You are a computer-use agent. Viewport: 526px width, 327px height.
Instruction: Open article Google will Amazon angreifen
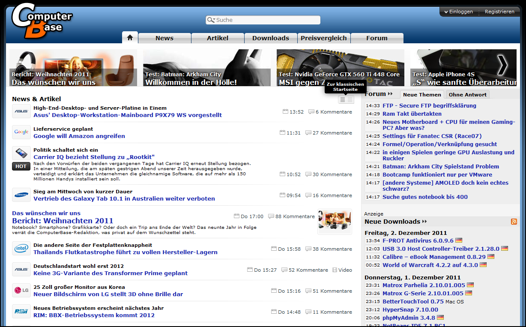(x=79, y=136)
